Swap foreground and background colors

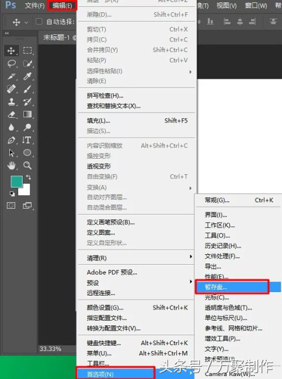click(x=29, y=177)
